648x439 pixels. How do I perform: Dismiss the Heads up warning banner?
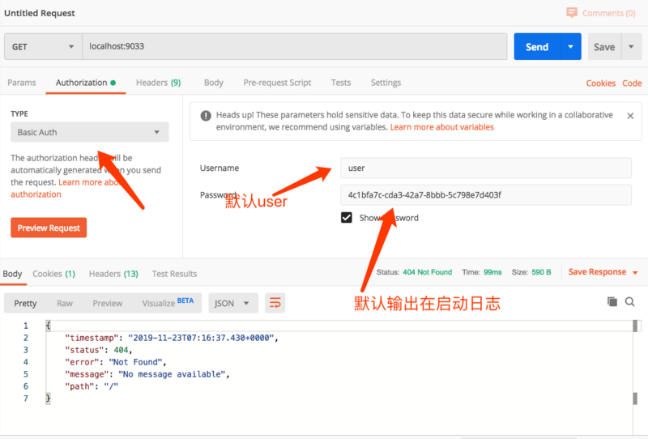(x=630, y=116)
